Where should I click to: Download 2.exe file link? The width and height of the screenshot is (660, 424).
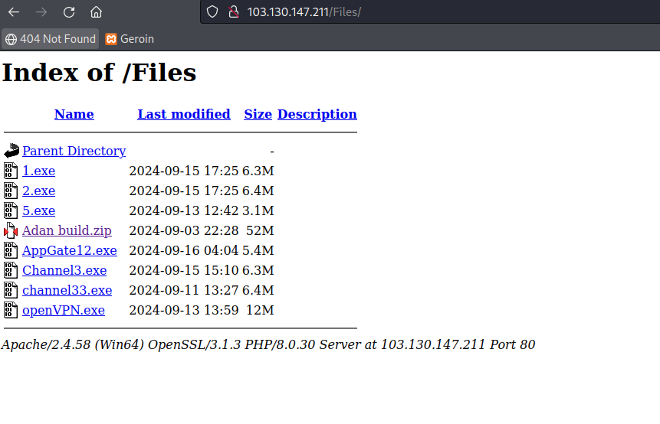[x=39, y=191]
